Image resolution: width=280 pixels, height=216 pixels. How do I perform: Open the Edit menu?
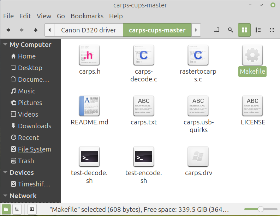pyautogui.click(x=25, y=16)
